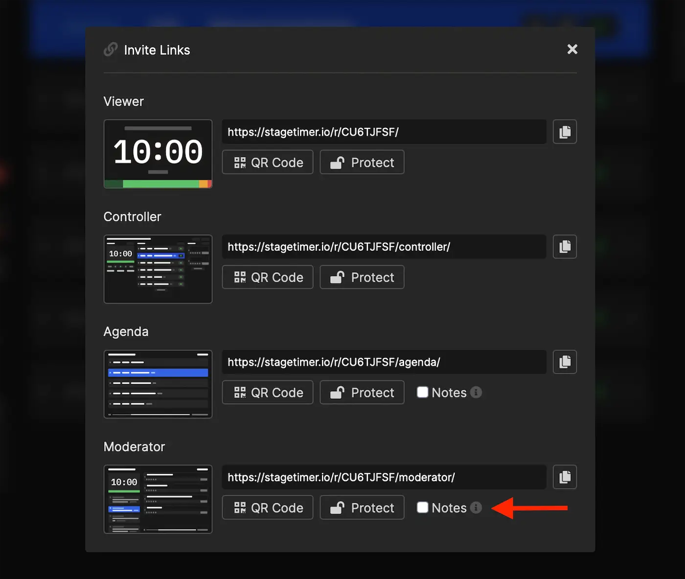Copy the Agenda invite link
Image resolution: width=685 pixels, height=579 pixels.
[x=565, y=362]
